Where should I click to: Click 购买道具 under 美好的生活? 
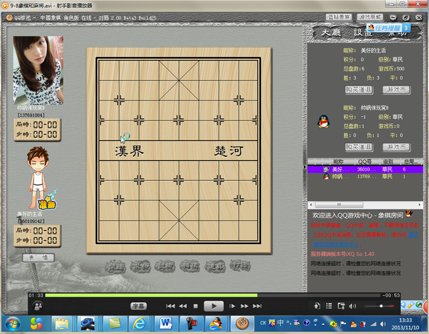[x=359, y=89]
